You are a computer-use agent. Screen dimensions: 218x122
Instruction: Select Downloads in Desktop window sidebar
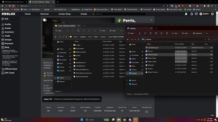coord(135,55)
